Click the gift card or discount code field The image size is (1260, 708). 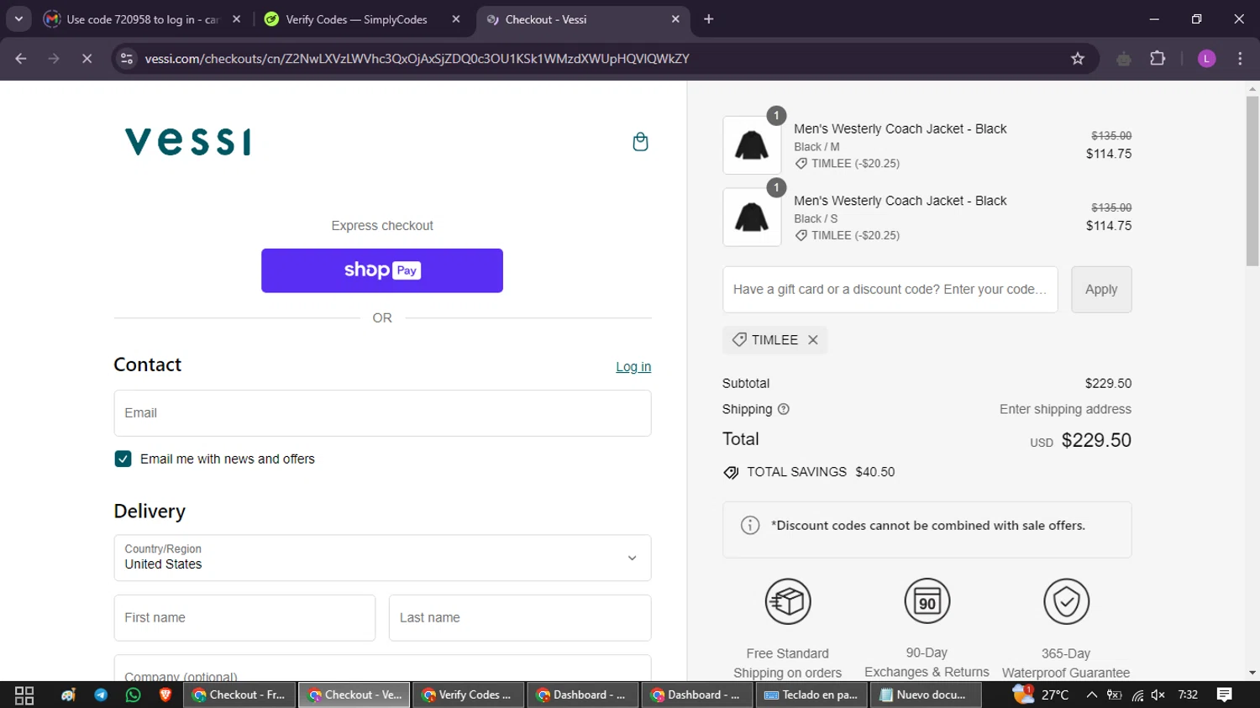[890, 290]
